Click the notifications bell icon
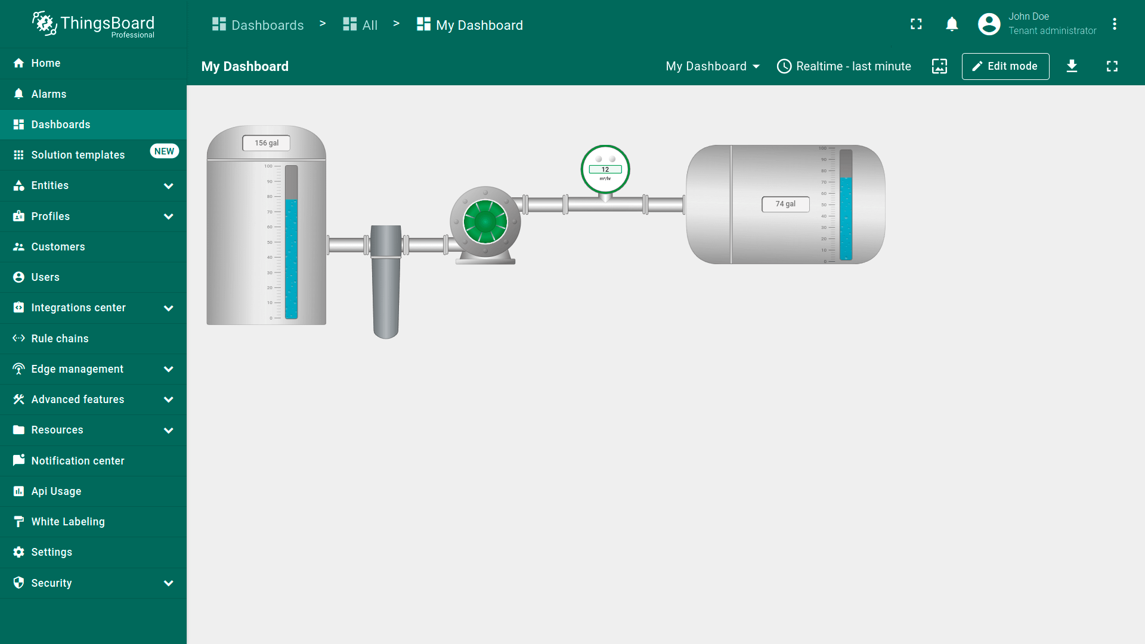 click(x=952, y=24)
